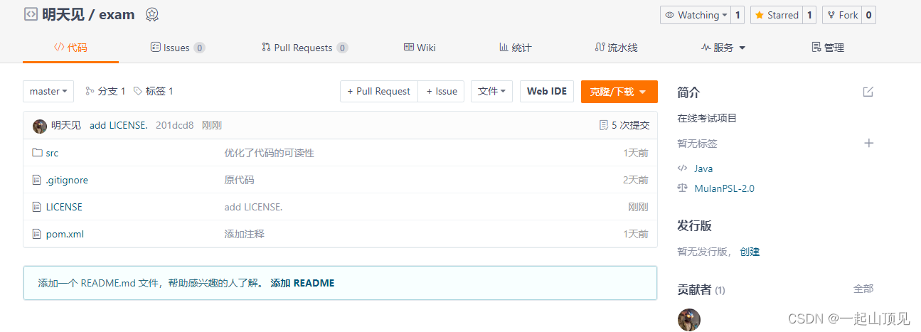
Task: Click the contributor avatar under 贡献者
Action: point(689,319)
